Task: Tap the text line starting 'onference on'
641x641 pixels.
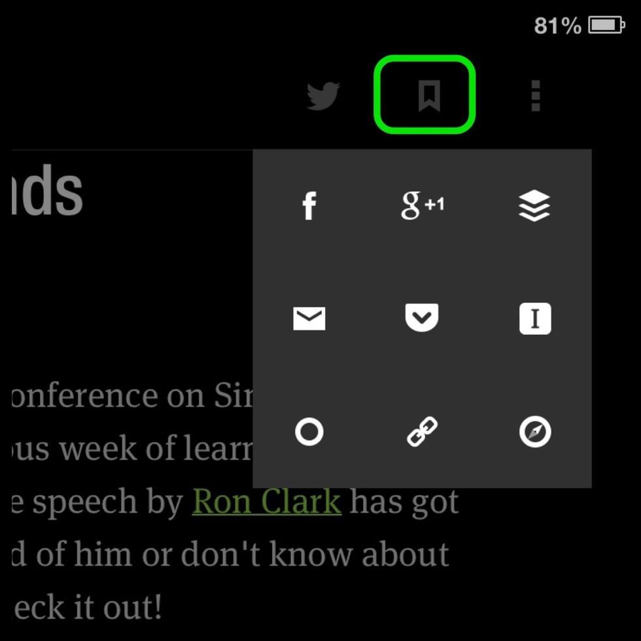Action: pyautogui.click(x=132, y=396)
